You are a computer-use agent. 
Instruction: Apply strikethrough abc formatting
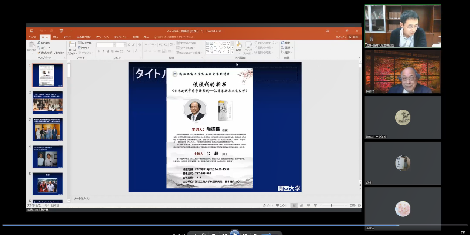tap(117, 51)
